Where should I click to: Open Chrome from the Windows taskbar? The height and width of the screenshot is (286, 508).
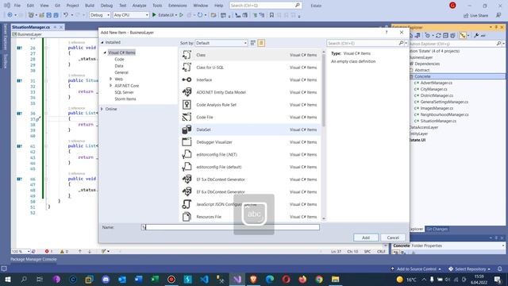pyautogui.click(x=319, y=279)
